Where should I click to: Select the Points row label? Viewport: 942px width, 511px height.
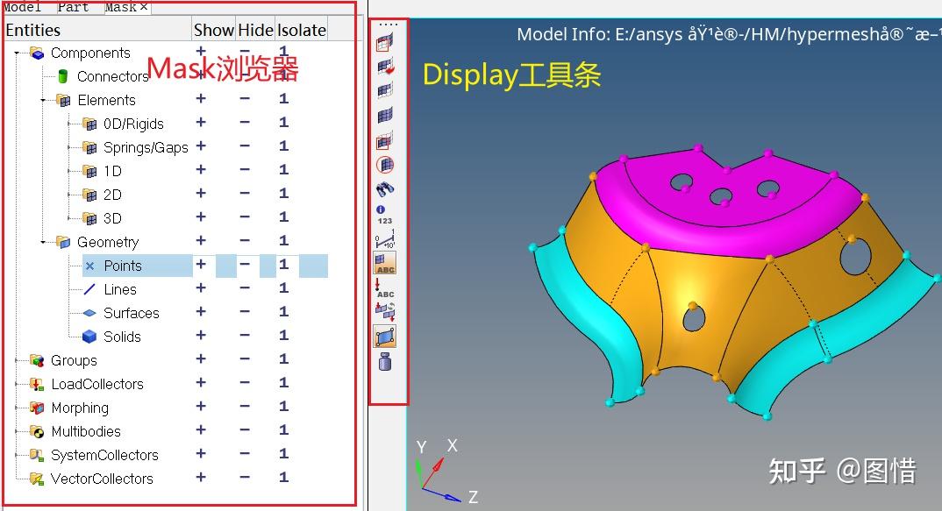click(x=123, y=266)
